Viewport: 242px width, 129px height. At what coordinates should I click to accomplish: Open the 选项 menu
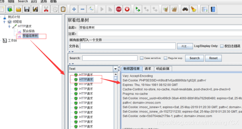pyautogui.click(x=43, y=1)
